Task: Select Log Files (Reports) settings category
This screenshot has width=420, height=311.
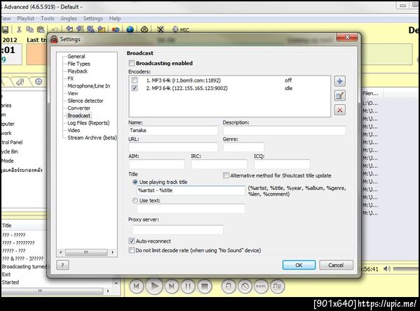Action: 88,123
